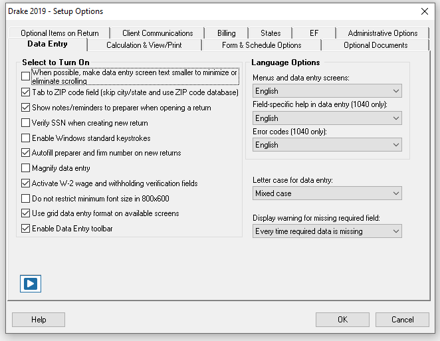
Task: Open the Optional Documents tab
Action: [376, 45]
